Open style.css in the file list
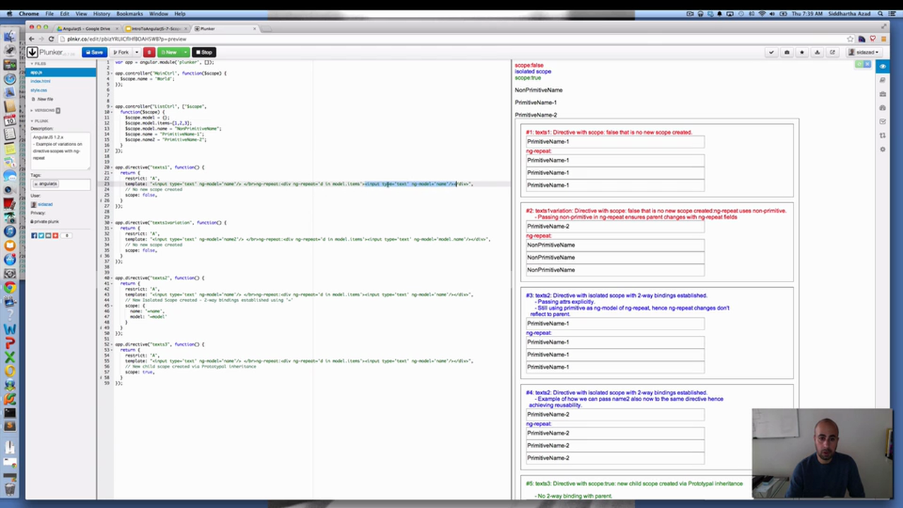The image size is (903, 508). pyautogui.click(x=39, y=90)
